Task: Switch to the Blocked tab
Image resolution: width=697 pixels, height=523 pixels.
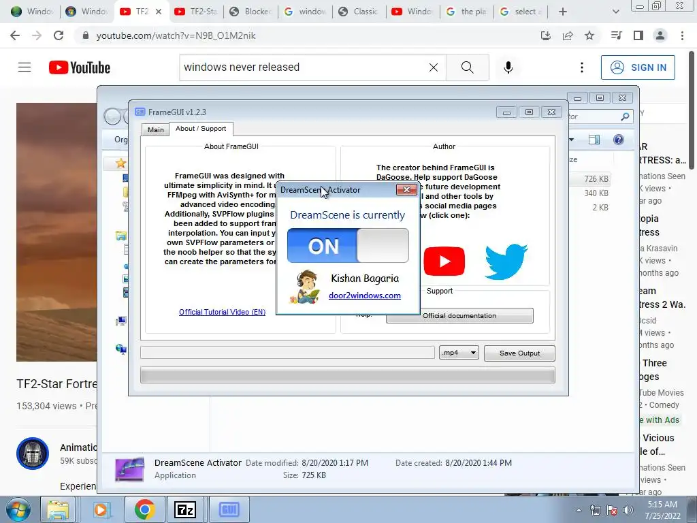Action: 250,12
